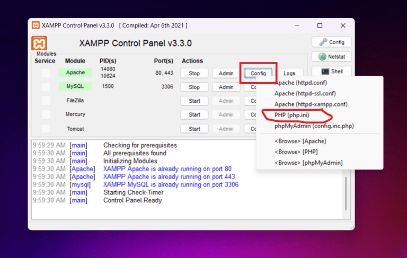The image size is (407, 258).
Task: Click the XAMPP logo icon in the panel header
Action: (39, 43)
